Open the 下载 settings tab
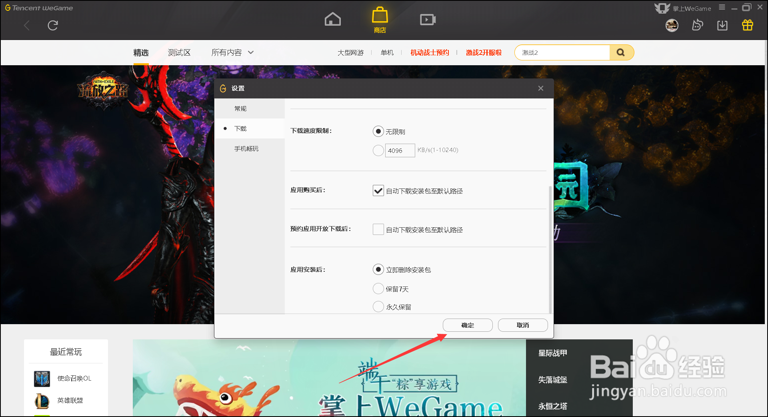 (250, 128)
